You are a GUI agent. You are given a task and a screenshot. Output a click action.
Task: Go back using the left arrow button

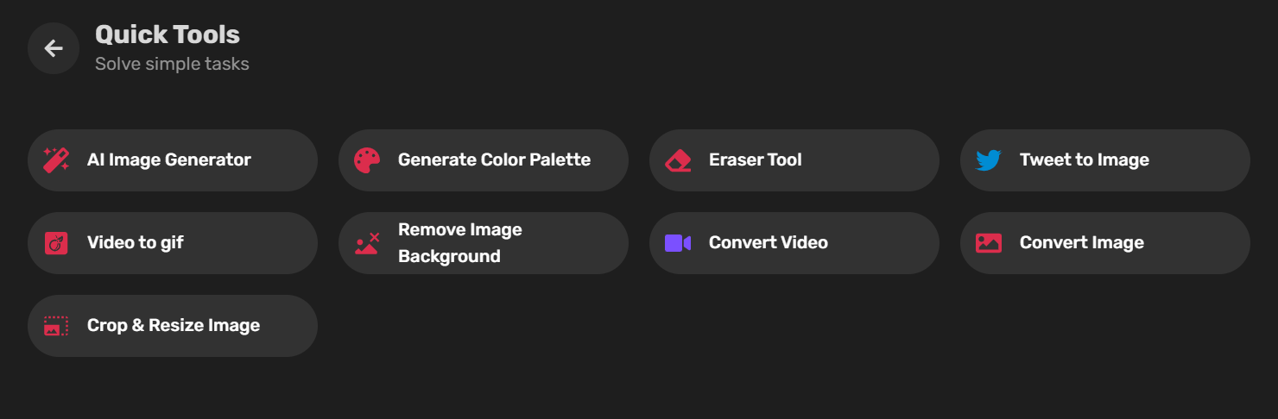click(x=54, y=48)
